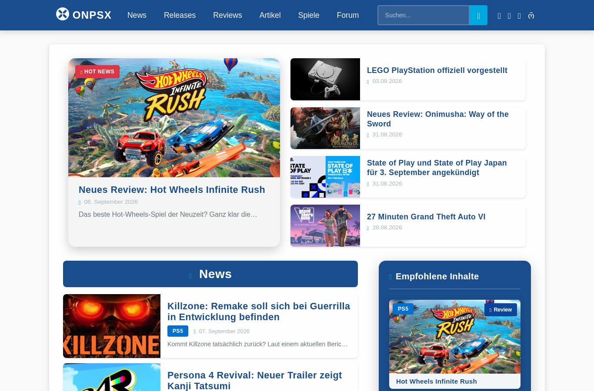The height and width of the screenshot is (391, 594).
Task: Click the Onimusha review thumbnail image
Action: [325, 128]
